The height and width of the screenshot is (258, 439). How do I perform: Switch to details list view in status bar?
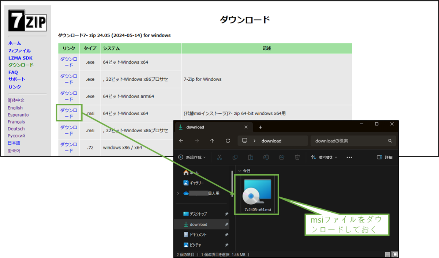coord(387,254)
